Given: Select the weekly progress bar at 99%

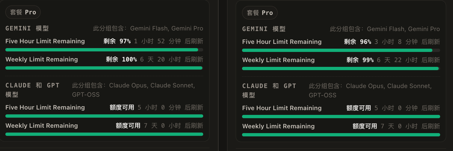Looking at the screenshot, I should pyautogui.click(x=341, y=69).
